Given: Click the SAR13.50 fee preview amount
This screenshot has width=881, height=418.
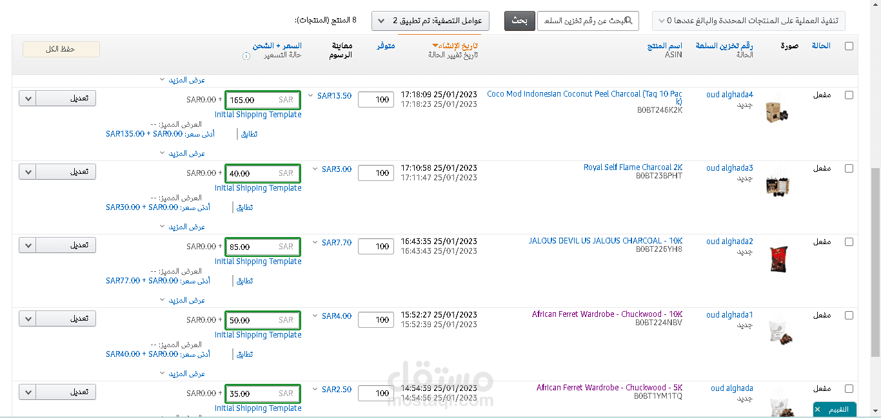Looking at the screenshot, I should (x=334, y=96).
